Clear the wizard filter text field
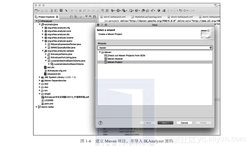The height and width of the screenshot is (146, 249). [x=211, y=48]
